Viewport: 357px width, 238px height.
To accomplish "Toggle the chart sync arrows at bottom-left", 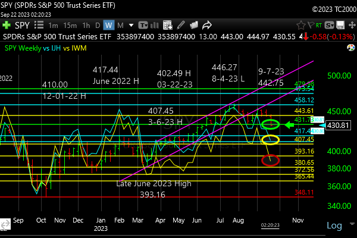I will (x=5, y=226).
